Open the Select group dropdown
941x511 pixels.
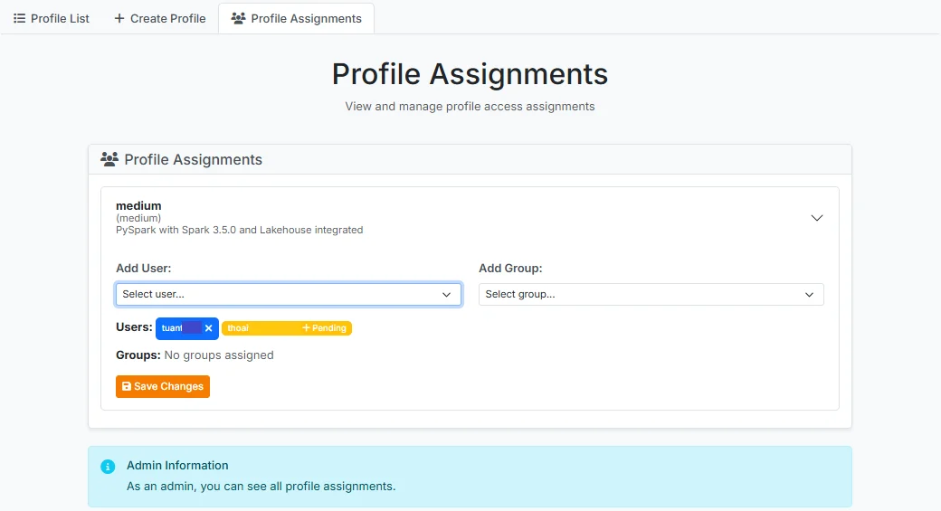coord(651,295)
